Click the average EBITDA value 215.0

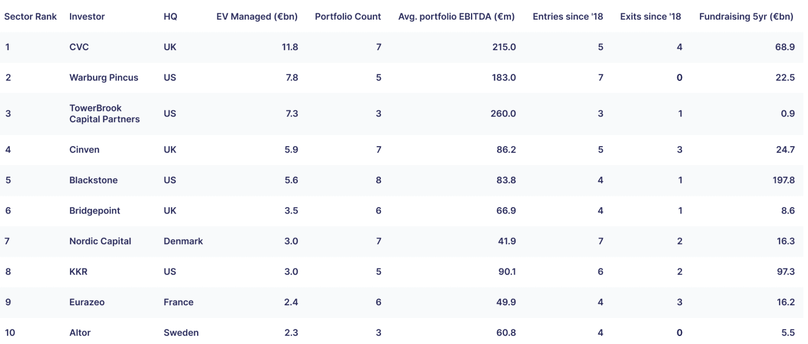pos(504,47)
